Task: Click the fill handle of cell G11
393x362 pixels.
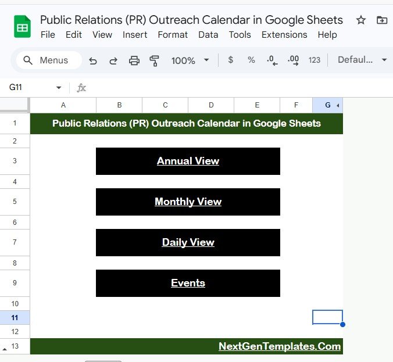Action: [342, 324]
